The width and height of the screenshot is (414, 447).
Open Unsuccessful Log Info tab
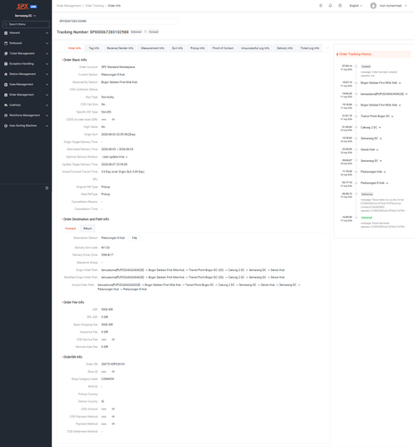[x=255, y=48]
